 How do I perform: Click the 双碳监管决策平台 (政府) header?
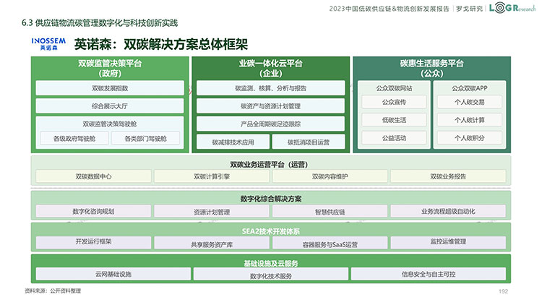[x=110, y=68]
